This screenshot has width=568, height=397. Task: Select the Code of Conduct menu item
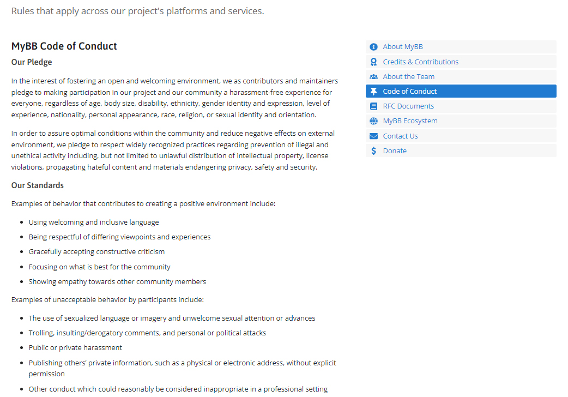tap(461, 92)
